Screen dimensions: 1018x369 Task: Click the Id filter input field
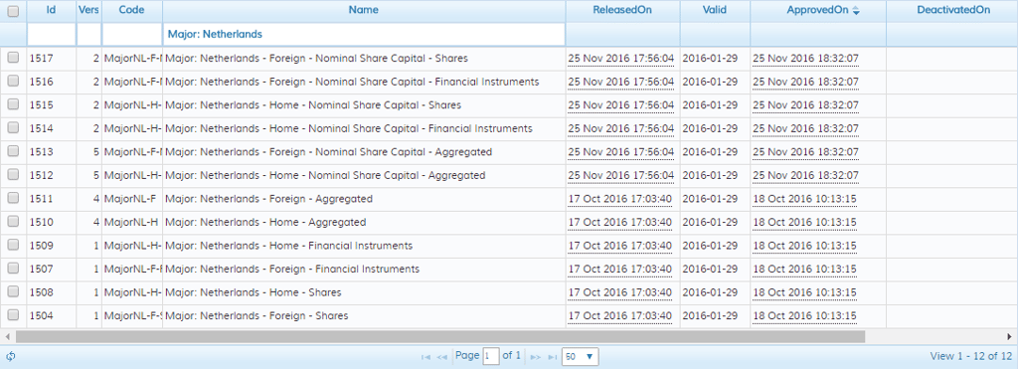[52, 35]
